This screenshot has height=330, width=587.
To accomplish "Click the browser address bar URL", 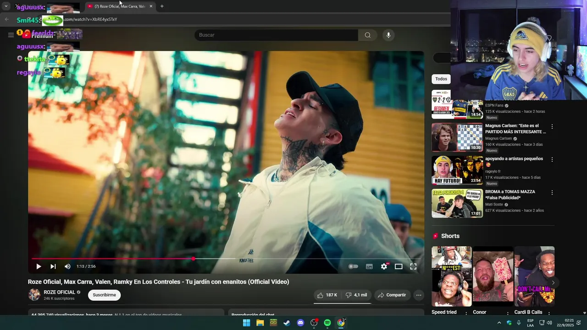I will (90, 19).
